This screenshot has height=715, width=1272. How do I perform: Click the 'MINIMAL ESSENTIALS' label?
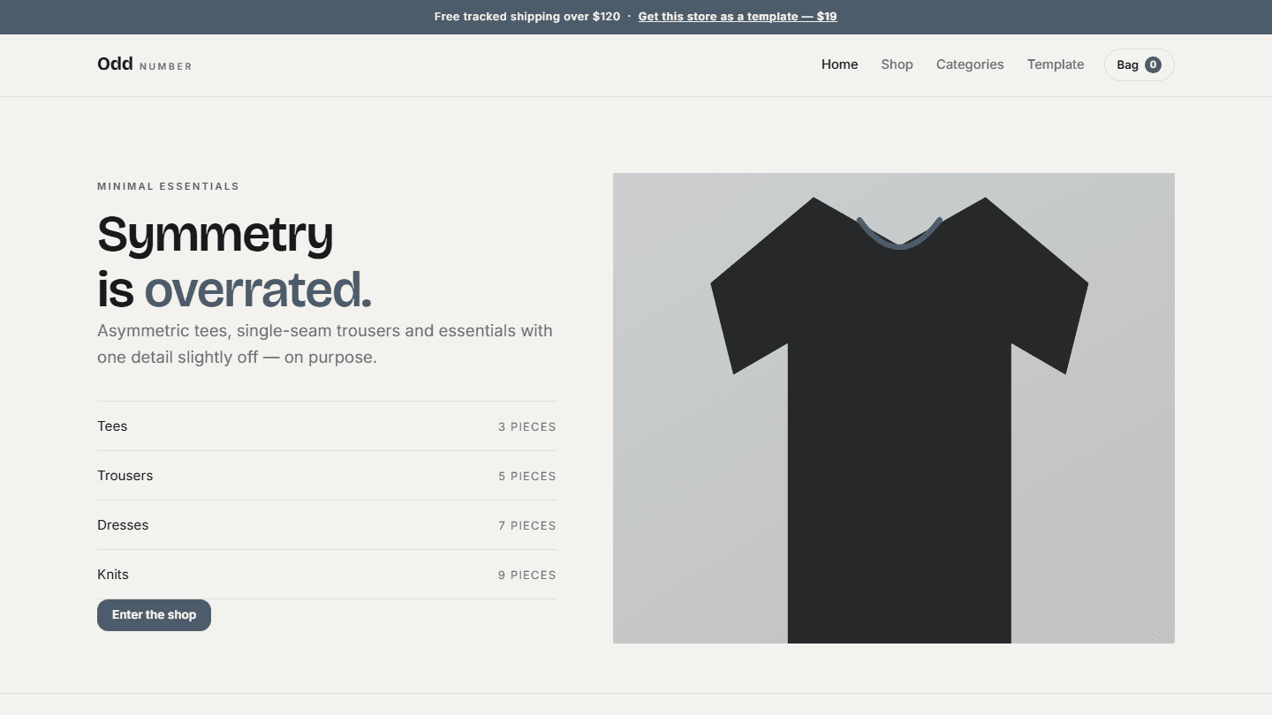(168, 186)
